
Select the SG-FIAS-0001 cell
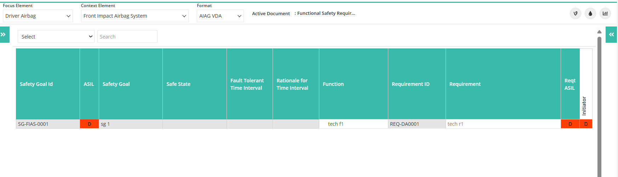[x=48, y=124]
